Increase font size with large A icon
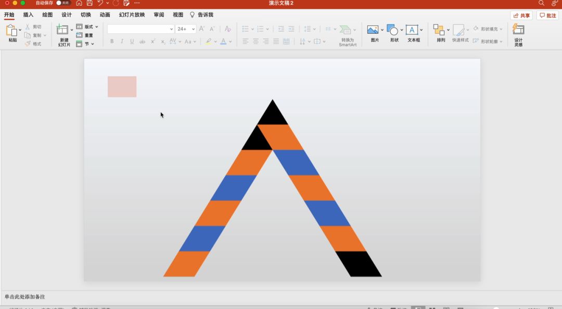Viewport: 562px width, 309px height. (202, 29)
